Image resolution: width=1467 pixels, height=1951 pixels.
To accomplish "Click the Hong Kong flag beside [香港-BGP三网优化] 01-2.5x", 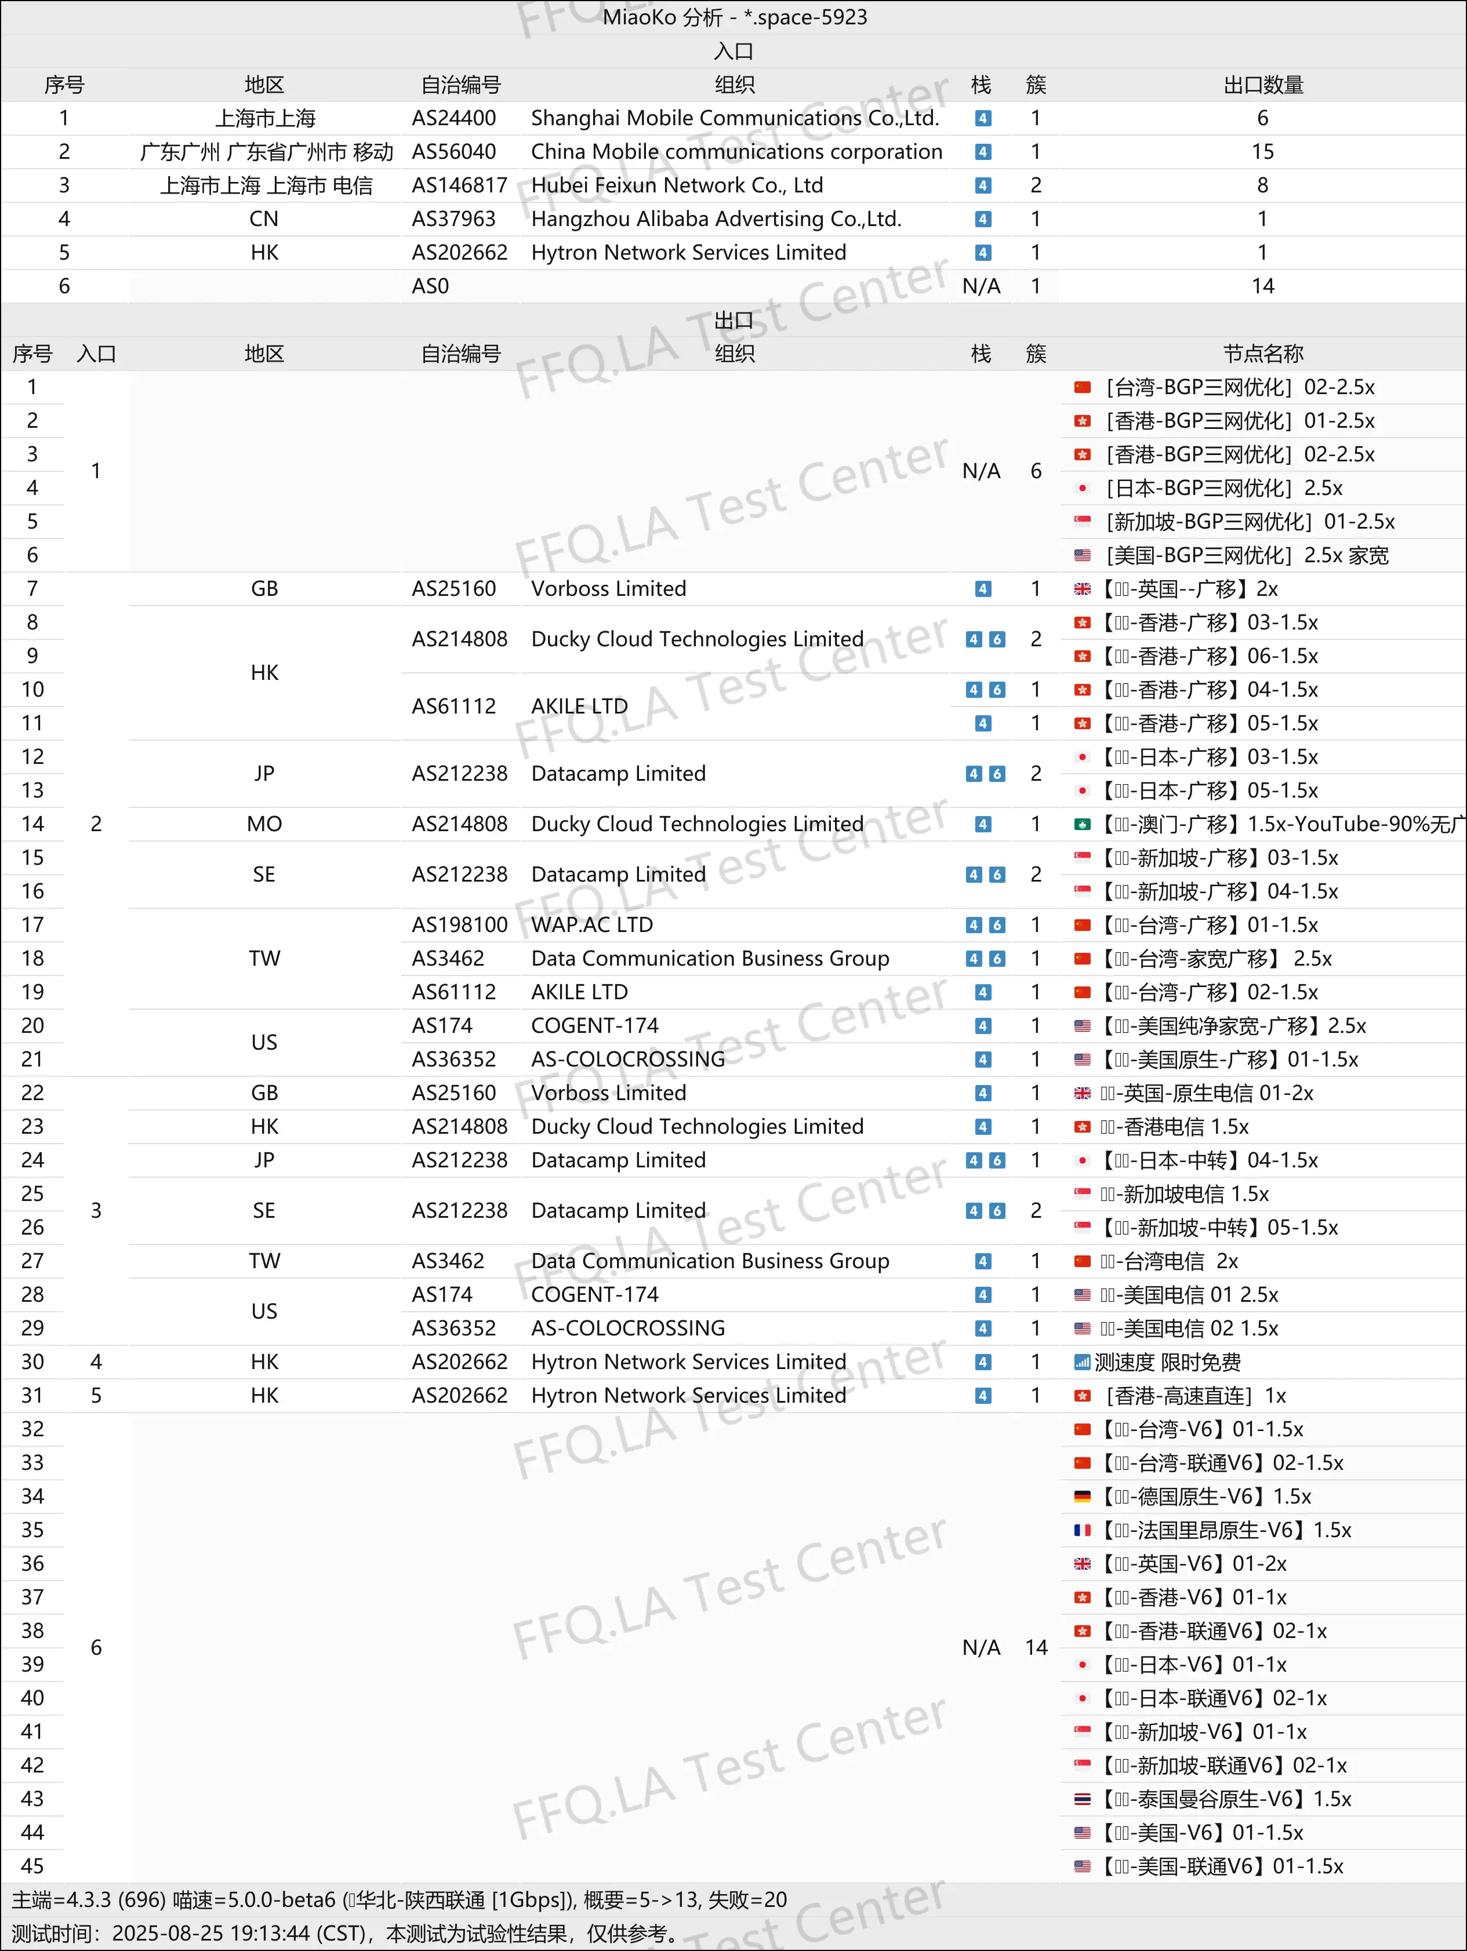I will [1083, 421].
